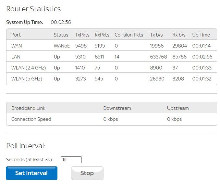Select the WAN port row label
The height and width of the screenshot is (189, 220).
pos(17,46)
